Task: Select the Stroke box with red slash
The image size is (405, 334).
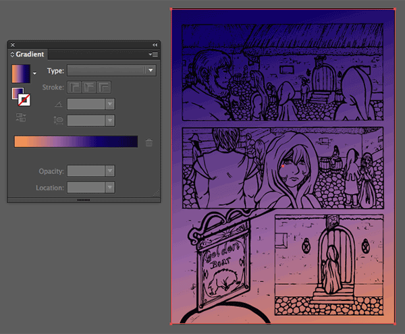Action: tap(24, 101)
